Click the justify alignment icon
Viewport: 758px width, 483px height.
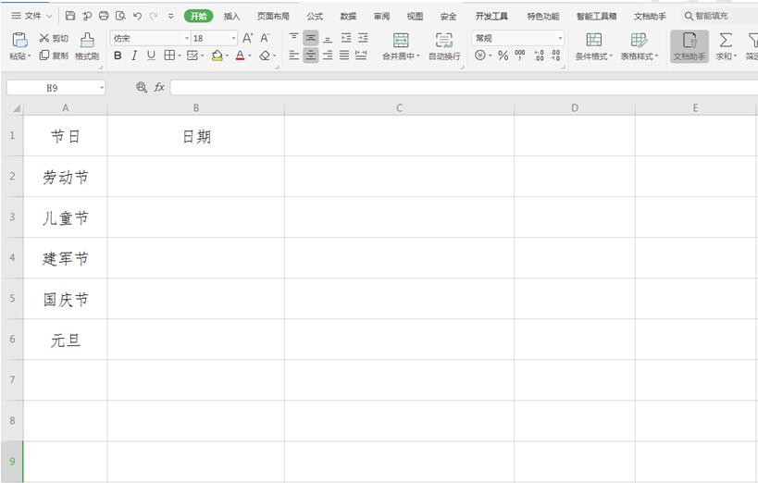344,56
